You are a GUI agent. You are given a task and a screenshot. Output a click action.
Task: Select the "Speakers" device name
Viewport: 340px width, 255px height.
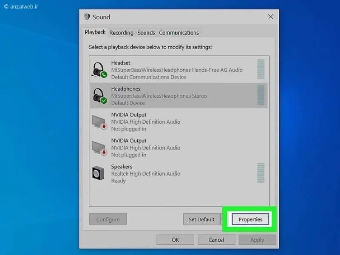click(x=122, y=167)
